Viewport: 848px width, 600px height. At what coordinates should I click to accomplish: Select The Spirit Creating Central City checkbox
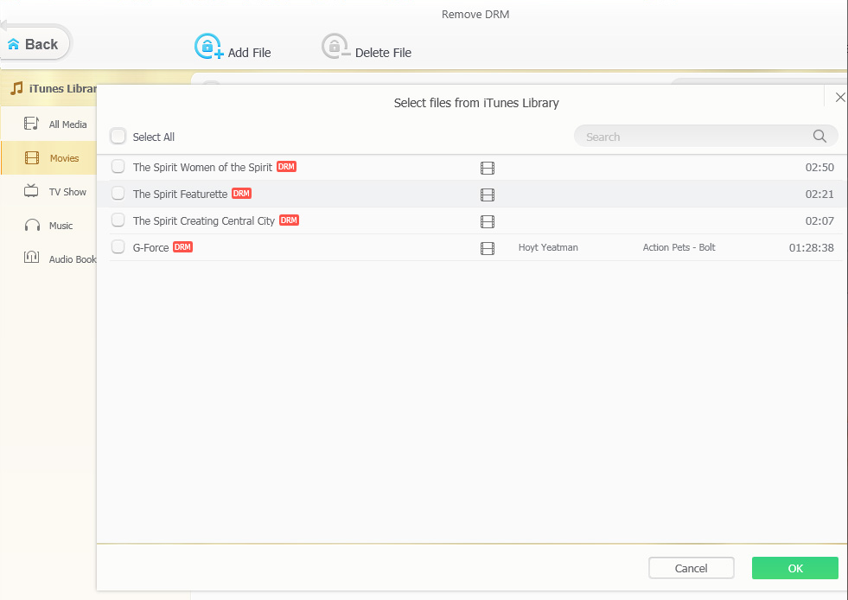118,220
